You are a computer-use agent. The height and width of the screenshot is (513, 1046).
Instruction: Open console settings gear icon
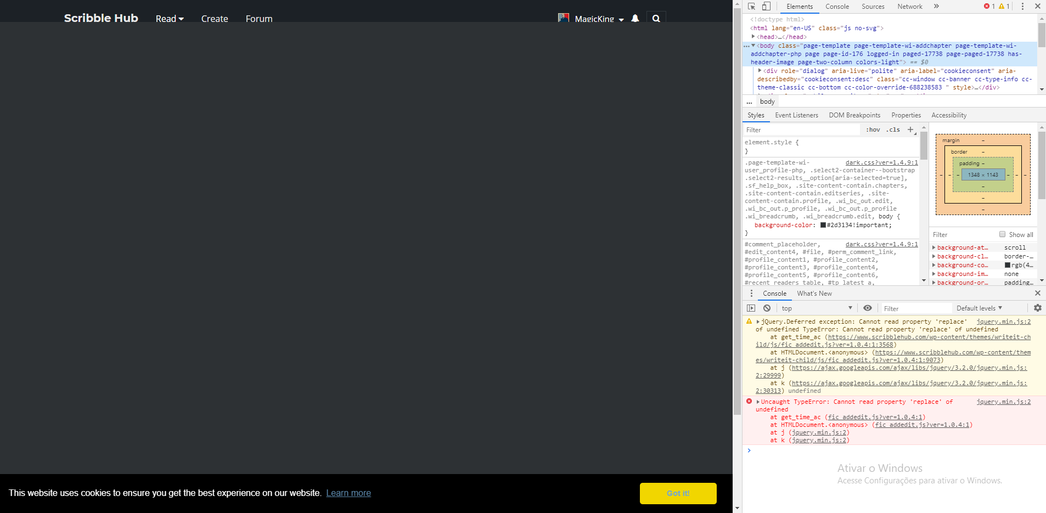(1037, 308)
